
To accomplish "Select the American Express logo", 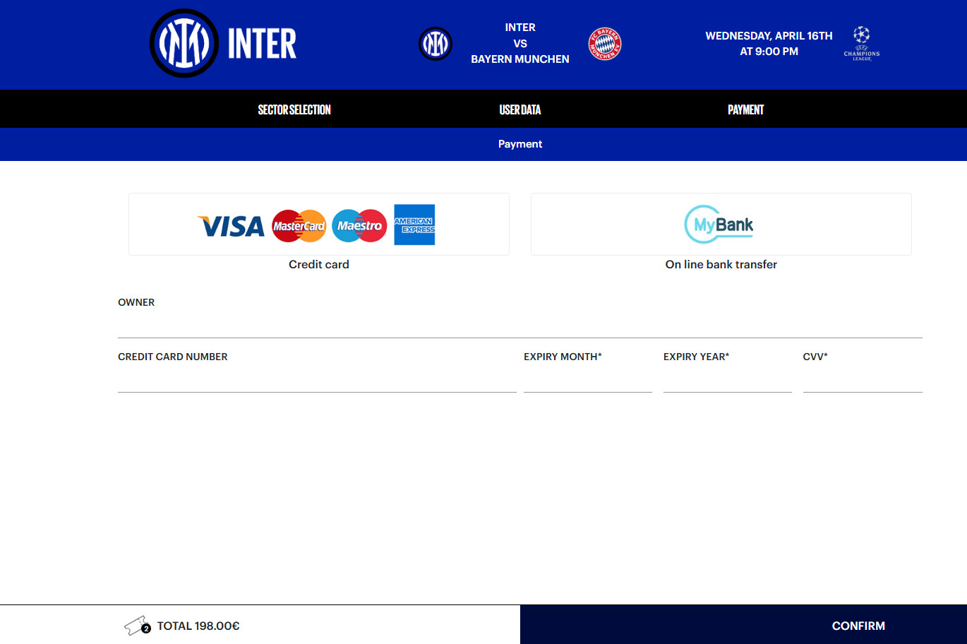I will tap(414, 225).
